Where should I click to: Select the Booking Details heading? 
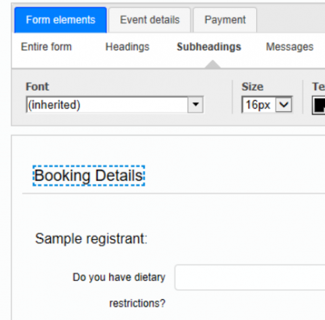[88, 176]
